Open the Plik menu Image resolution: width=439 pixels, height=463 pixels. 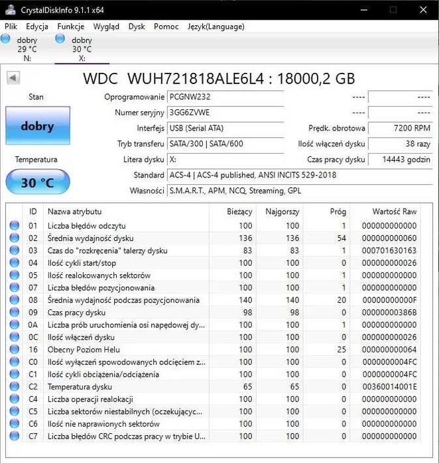tap(11, 26)
